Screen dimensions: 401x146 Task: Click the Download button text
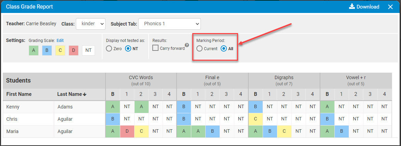[x=368, y=7]
